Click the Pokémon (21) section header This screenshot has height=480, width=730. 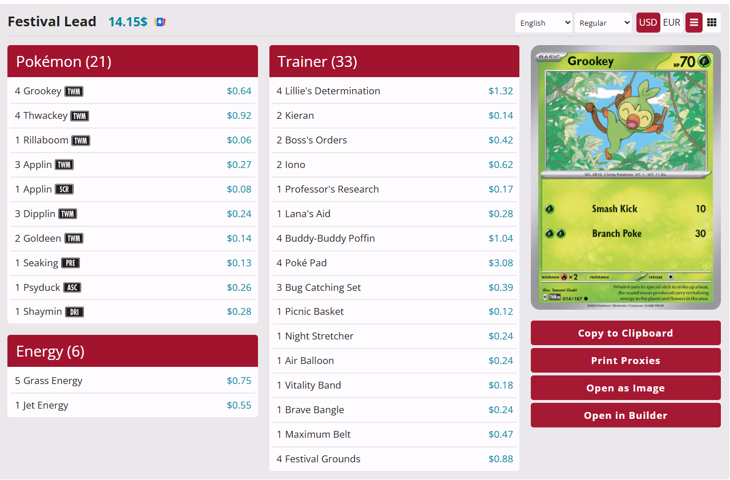click(x=132, y=61)
